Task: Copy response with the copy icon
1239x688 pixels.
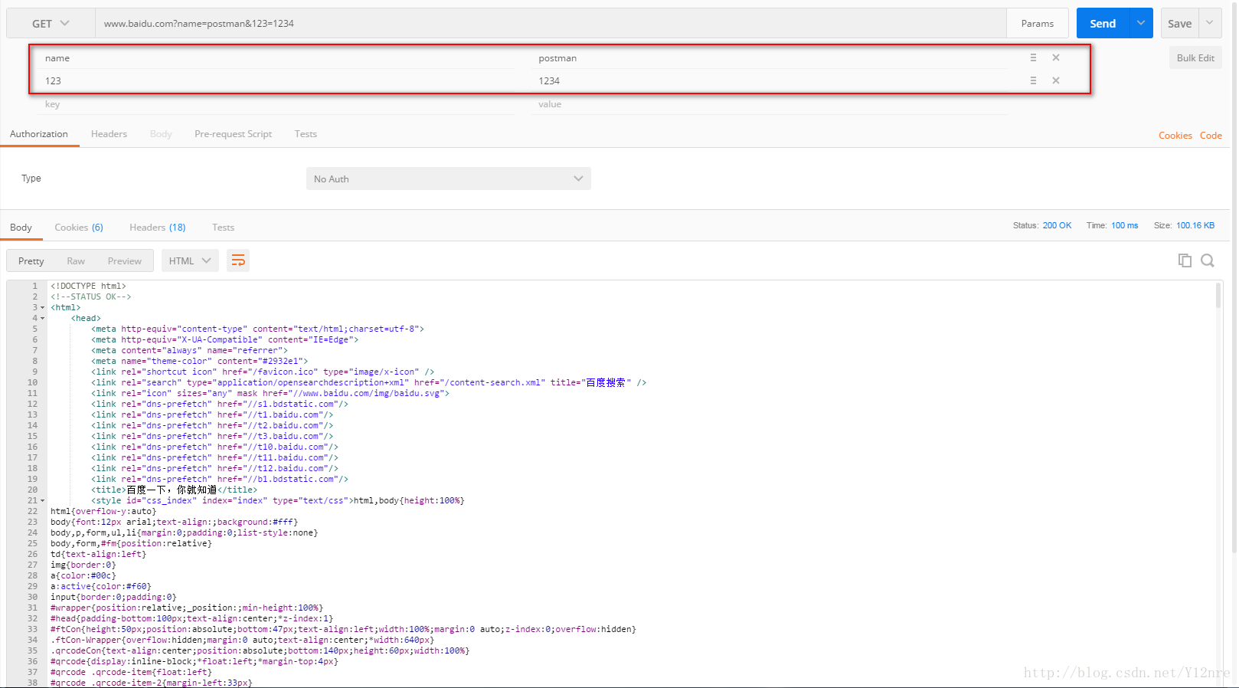Action: point(1185,260)
